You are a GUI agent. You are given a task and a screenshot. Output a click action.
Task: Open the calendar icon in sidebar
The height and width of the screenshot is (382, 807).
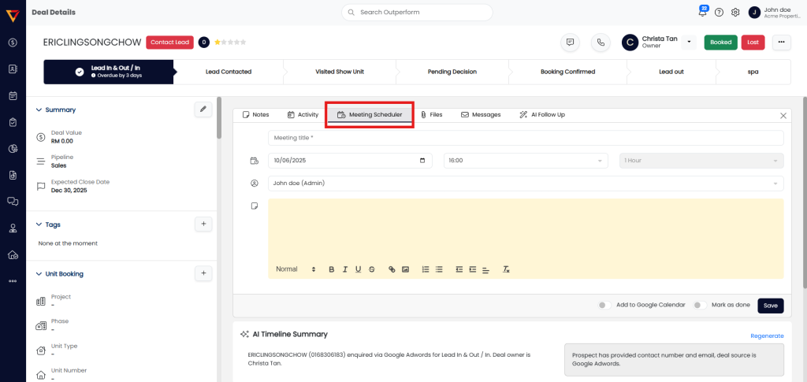coord(13,95)
